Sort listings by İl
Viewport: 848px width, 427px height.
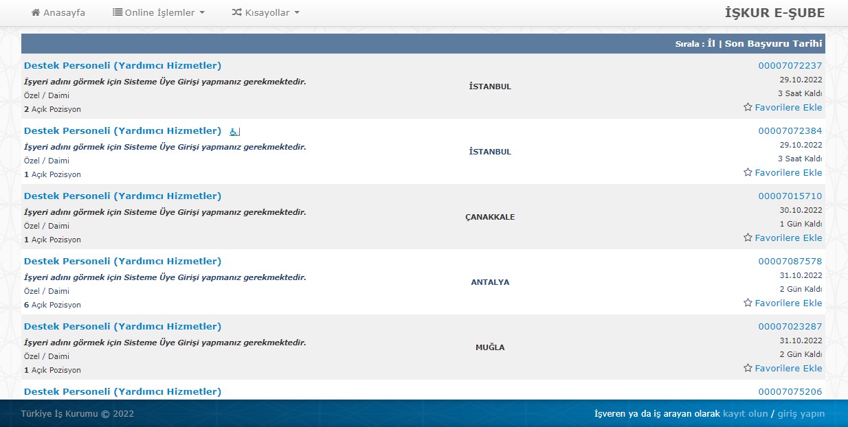click(711, 43)
